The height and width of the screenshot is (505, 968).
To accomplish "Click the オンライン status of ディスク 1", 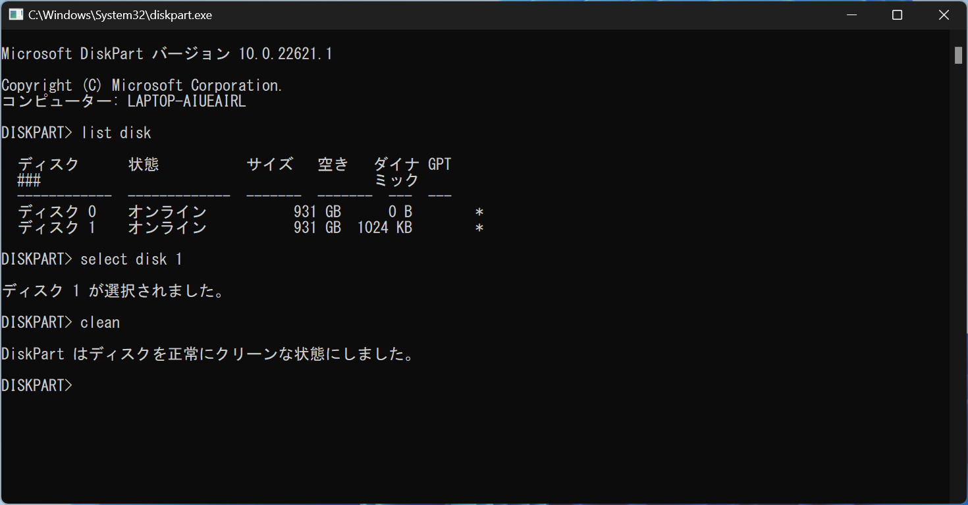I will pos(167,228).
